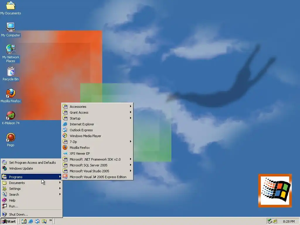Open Help from Start menu
This screenshot has width=300, height=225.
click(32, 200)
